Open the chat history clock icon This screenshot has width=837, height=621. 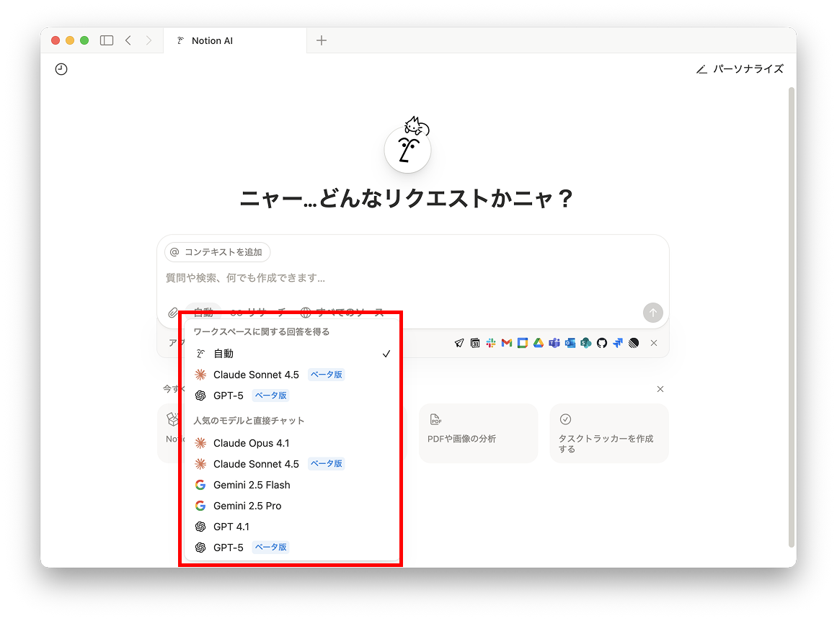tap(61, 69)
